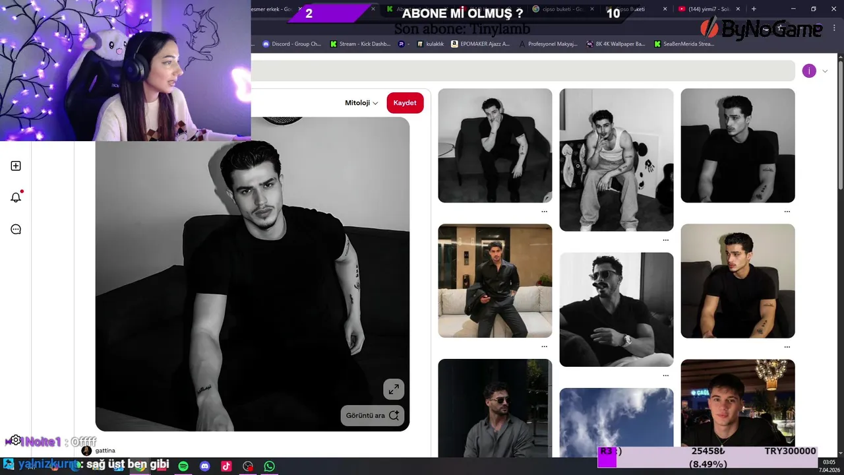Open a new browser tab
Image resolution: width=844 pixels, height=475 pixels.
point(754,9)
